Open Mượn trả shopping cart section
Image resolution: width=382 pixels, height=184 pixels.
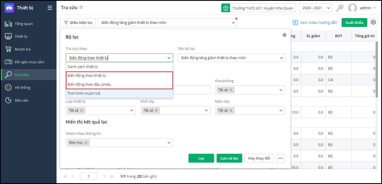tap(22, 49)
